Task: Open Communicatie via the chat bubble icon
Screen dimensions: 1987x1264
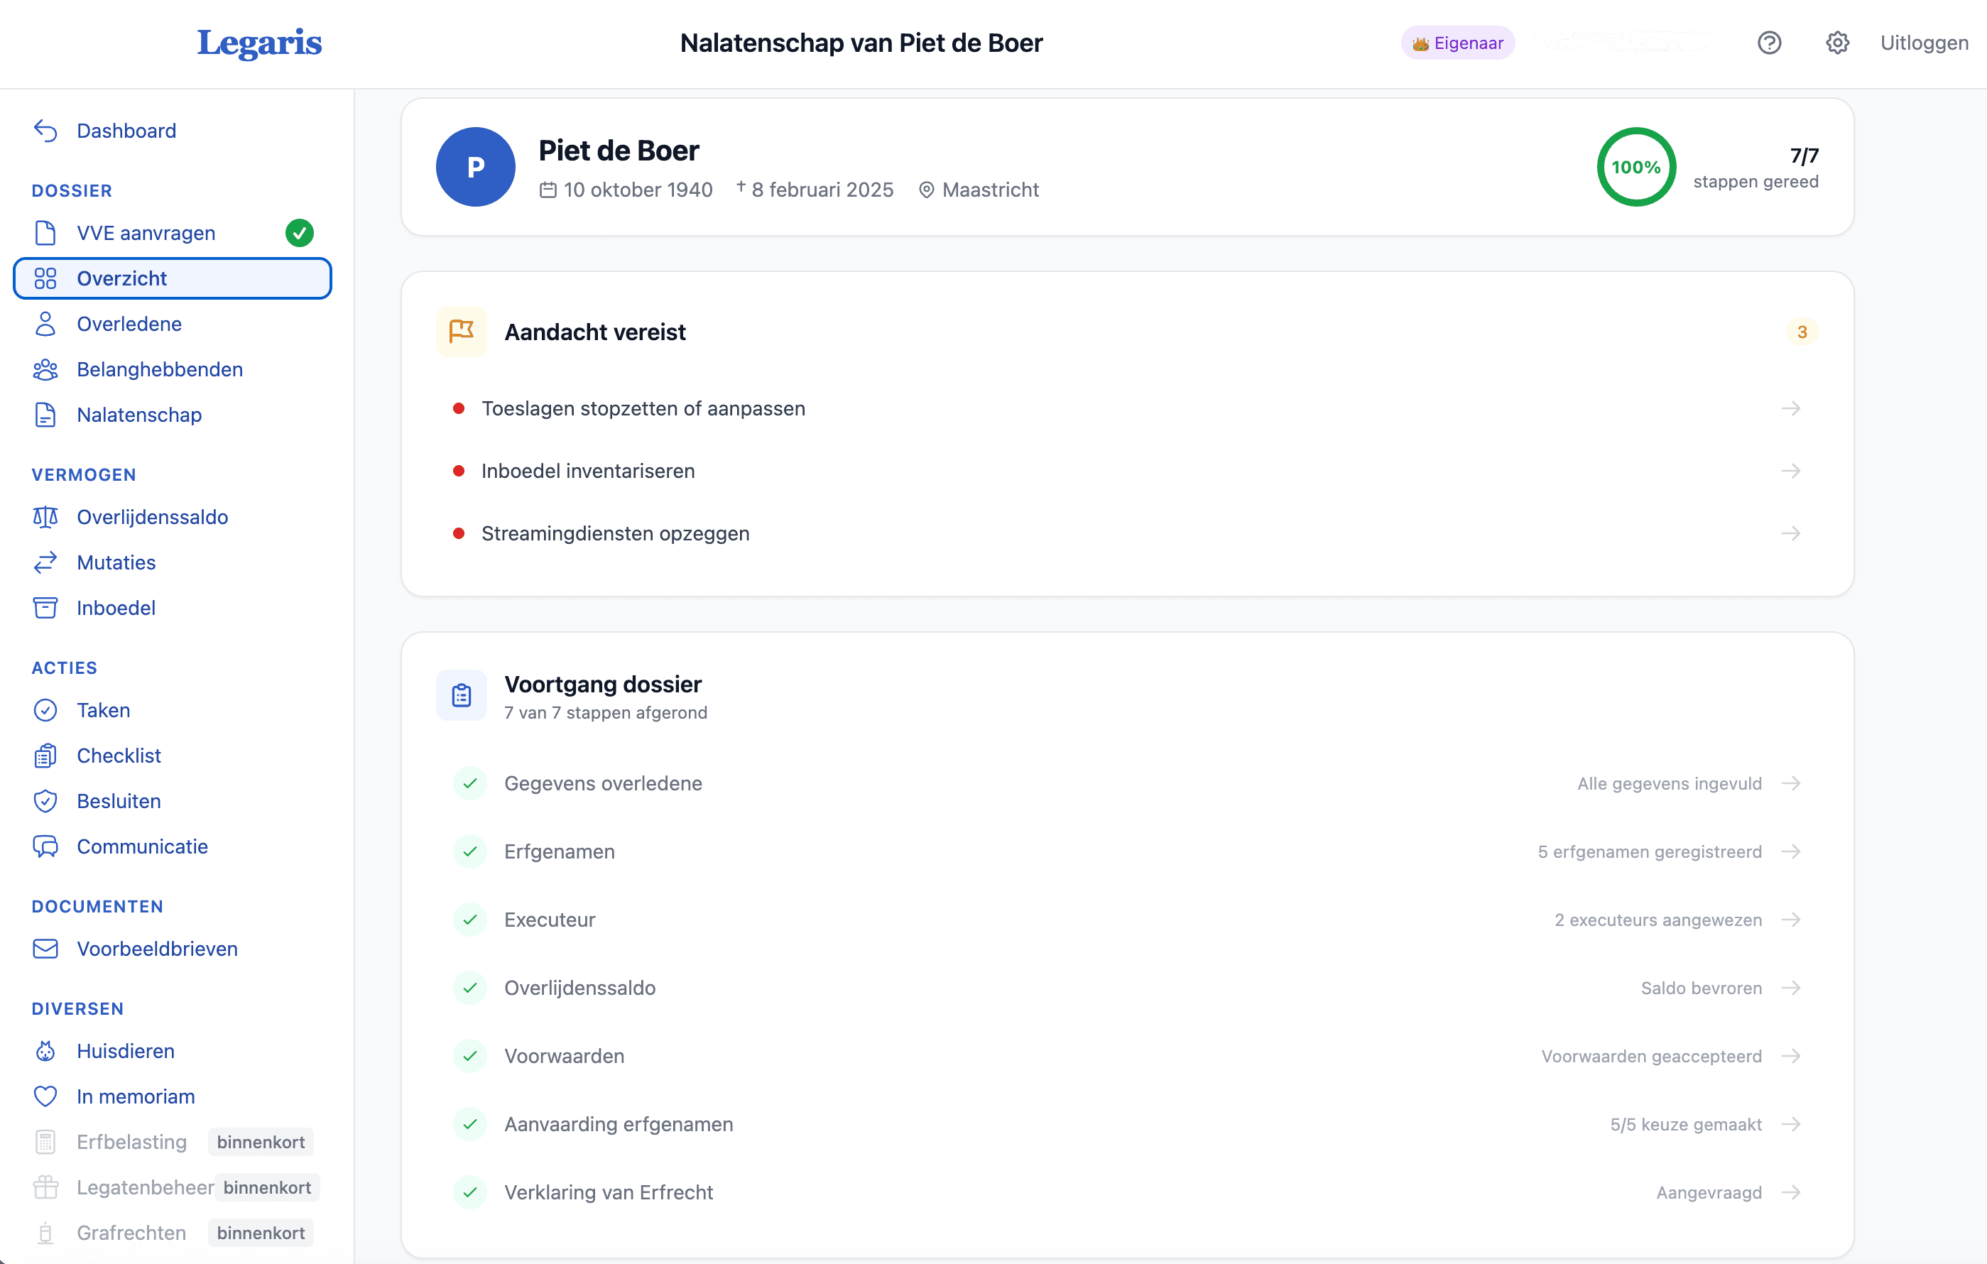Action: pyautogui.click(x=45, y=846)
